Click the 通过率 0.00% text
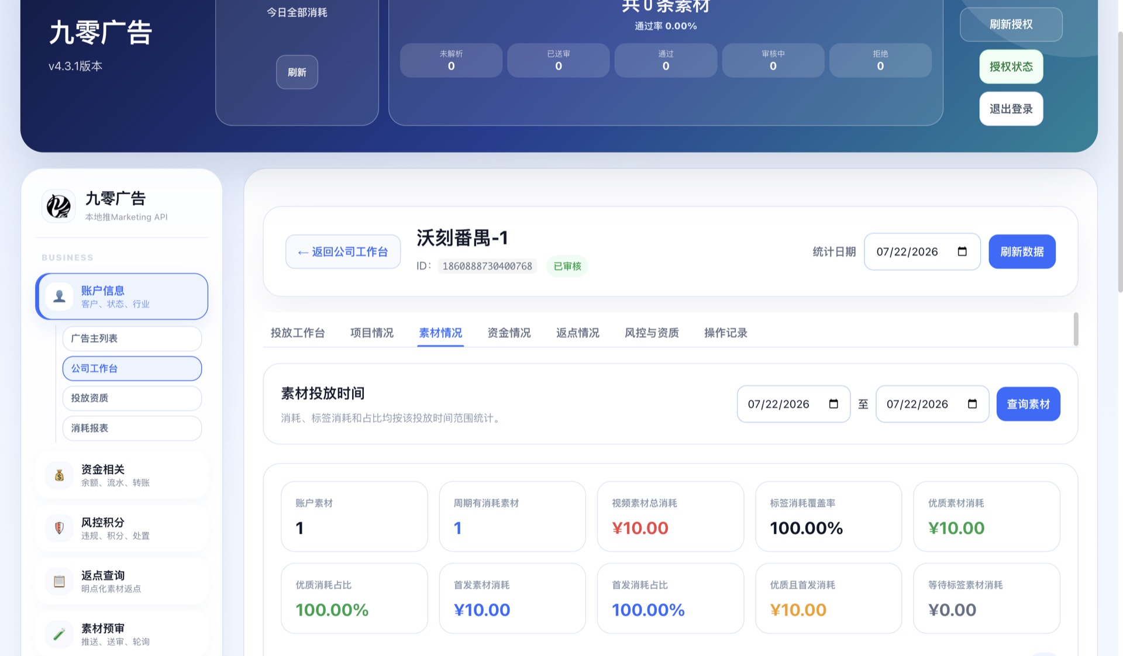 pyautogui.click(x=666, y=26)
